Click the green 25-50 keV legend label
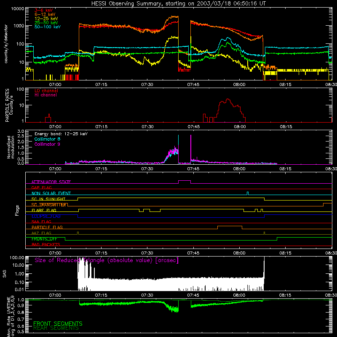The width and height of the screenshot is (337, 337). pyautogui.click(x=46, y=23)
